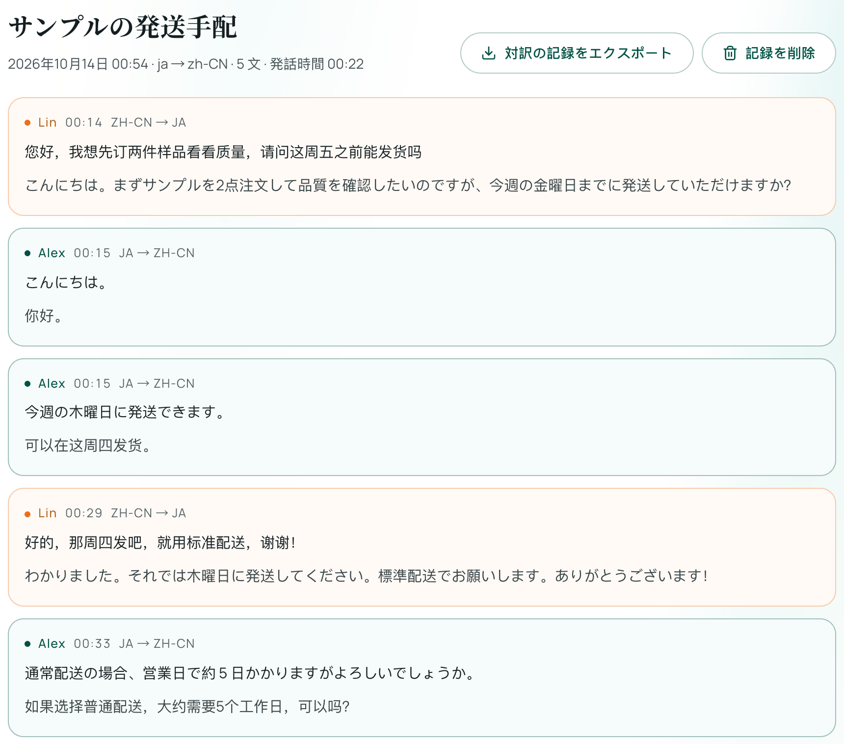Click the timestamp 00:29
The width and height of the screenshot is (844, 744).
[x=84, y=513]
